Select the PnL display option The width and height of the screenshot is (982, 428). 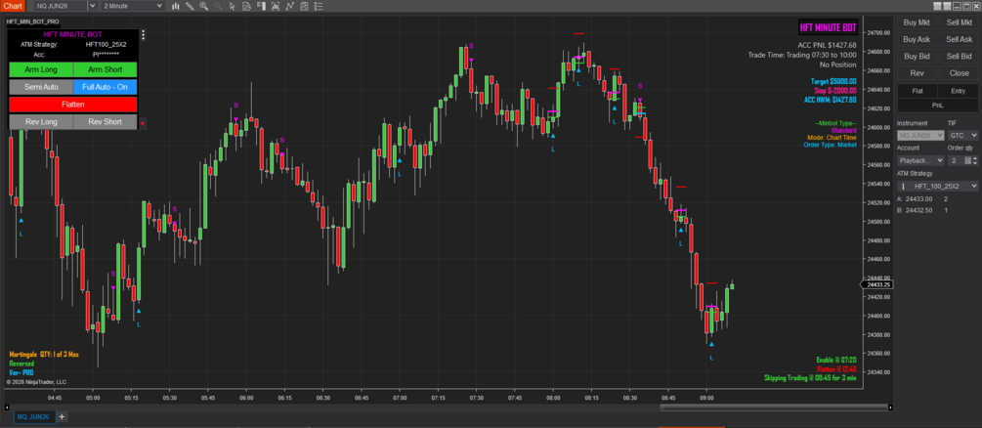[937, 105]
